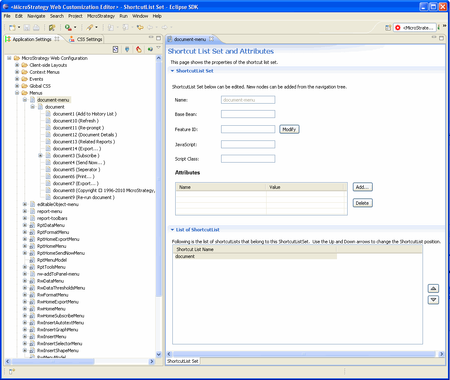
Task: Open the MicroStrategy menu
Action: pyautogui.click(x=101, y=16)
